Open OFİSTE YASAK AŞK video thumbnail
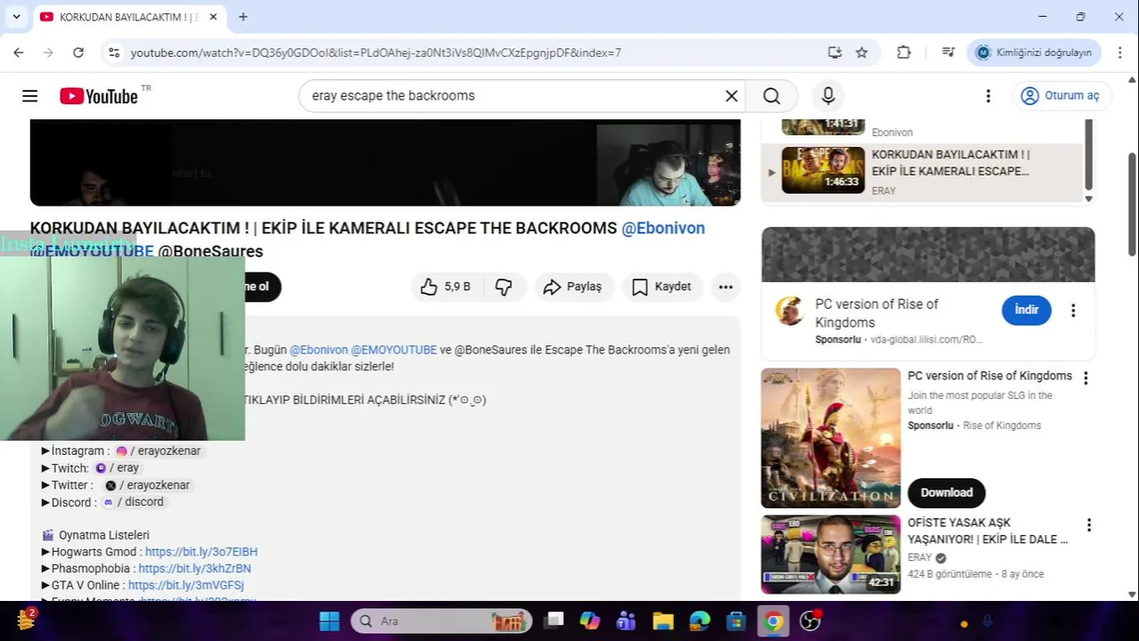This screenshot has width=1139, height=641. click(831, 555)
